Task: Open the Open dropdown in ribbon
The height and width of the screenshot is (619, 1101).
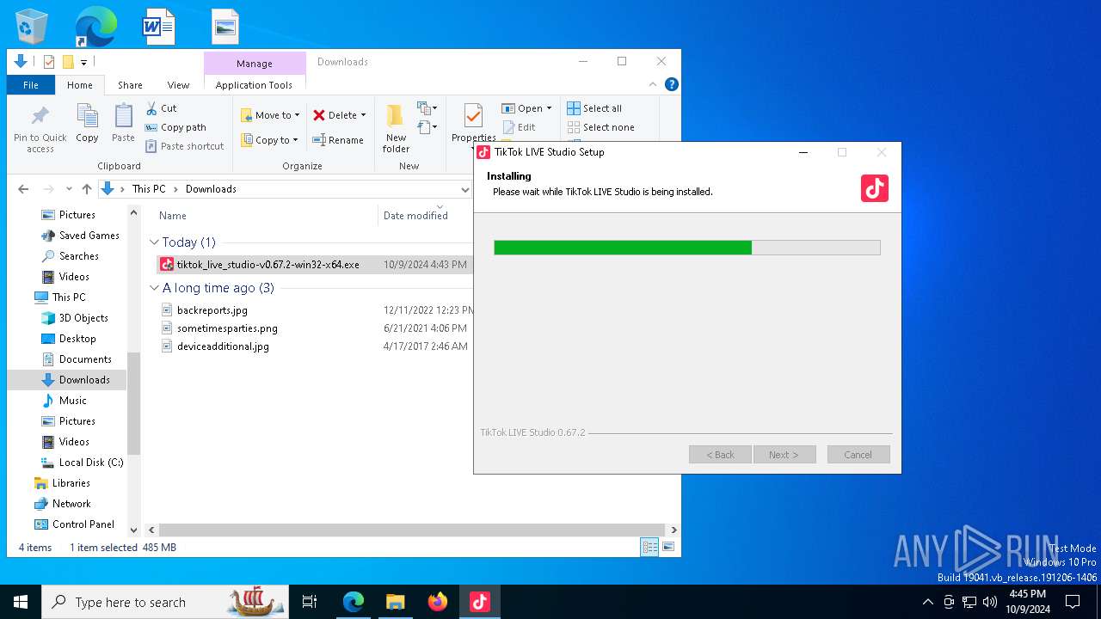Action: coord(526,108)
